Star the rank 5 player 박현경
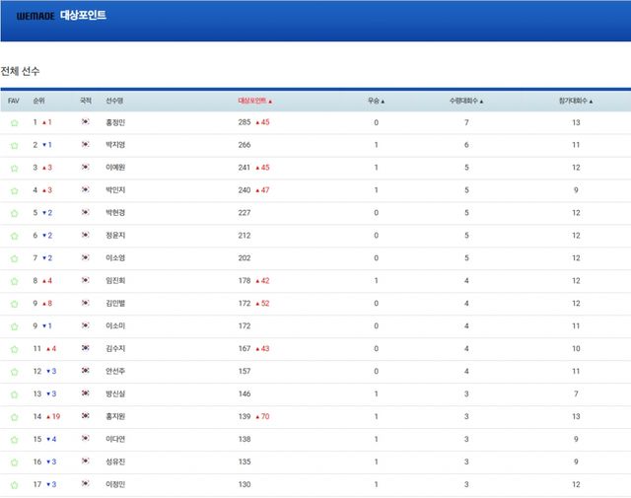The image size is (631, 498). (x=14, y=213)
